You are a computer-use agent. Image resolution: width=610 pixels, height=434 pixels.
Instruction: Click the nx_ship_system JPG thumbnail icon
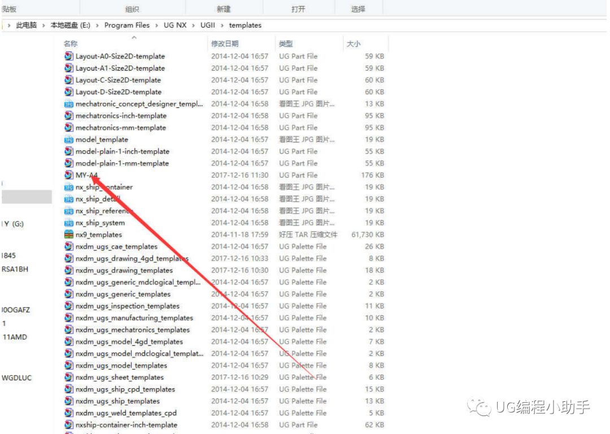point(68,222)
